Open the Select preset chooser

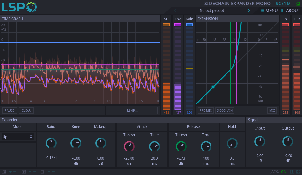pos(212,11)
